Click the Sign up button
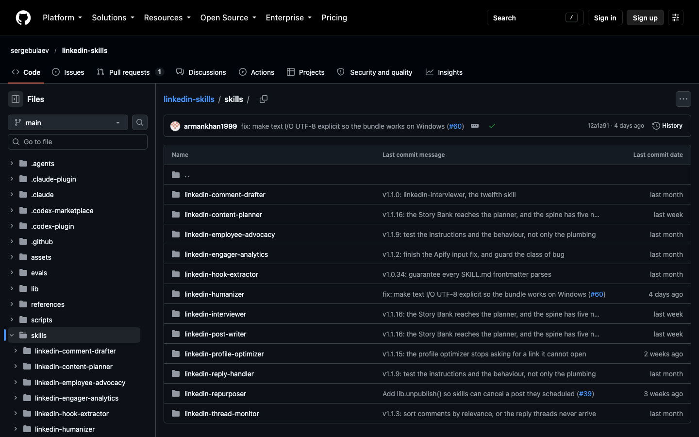699x437 pixels. click(x=645, y=17)
